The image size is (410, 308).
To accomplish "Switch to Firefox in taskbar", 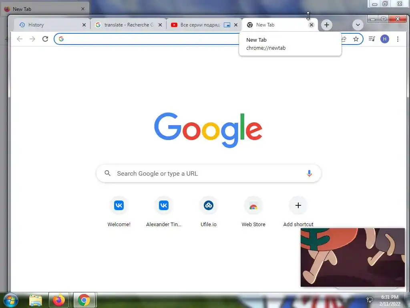I will (x=59, y=300).
